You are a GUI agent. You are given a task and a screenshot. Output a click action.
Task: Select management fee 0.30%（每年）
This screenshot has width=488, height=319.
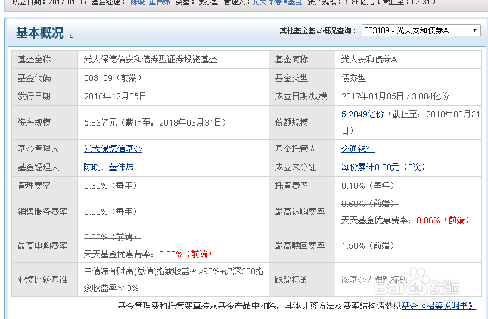(x=111, y=186)
